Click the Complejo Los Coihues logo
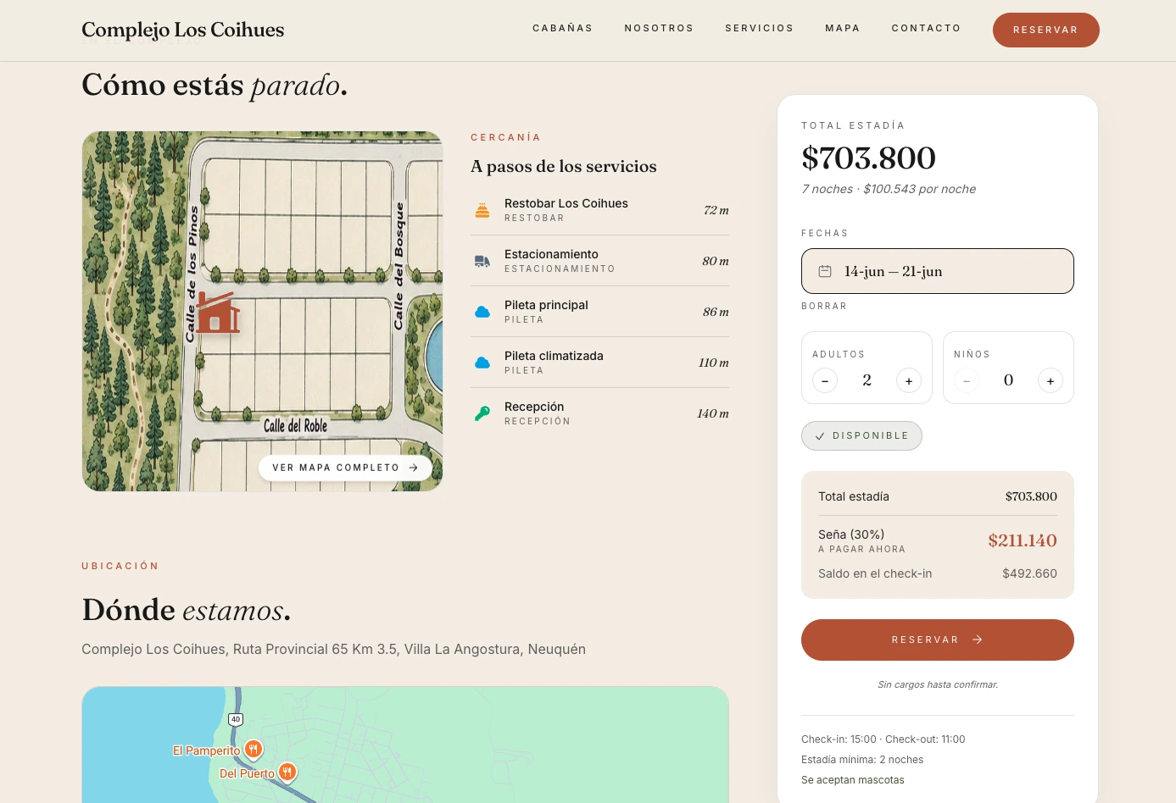The height and width of the screenshot is (803, 1176). click(183, 30)
